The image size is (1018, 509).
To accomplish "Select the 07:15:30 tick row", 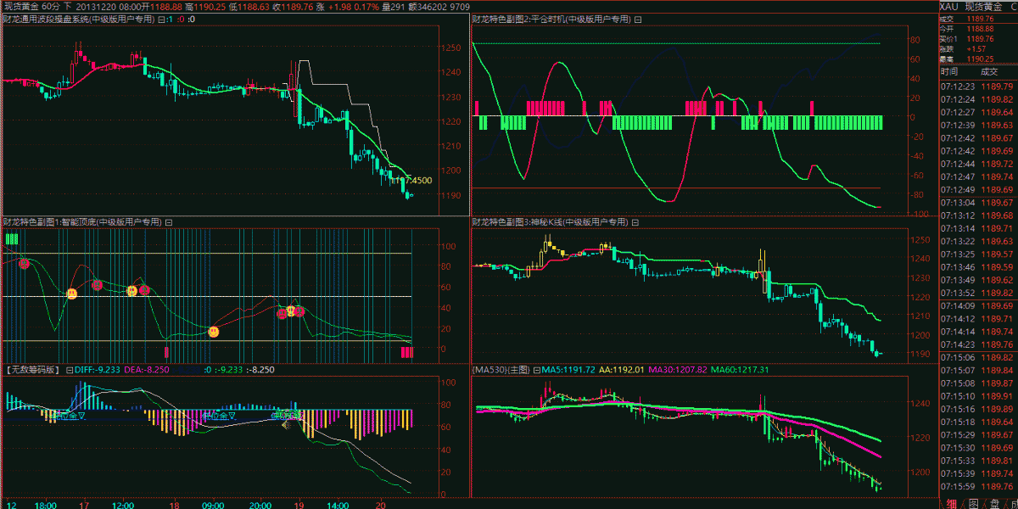I will pyautogui.click(x=977, y=446).
